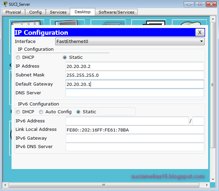Open the Software/Services tab

[x=116, y=12]
